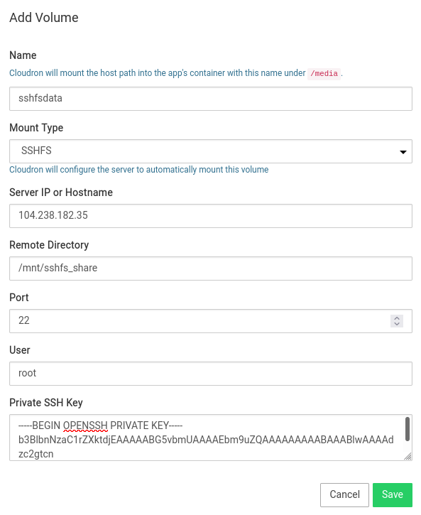
Task: Increase port with the stepper up arrow
Action: coord(397,318)
